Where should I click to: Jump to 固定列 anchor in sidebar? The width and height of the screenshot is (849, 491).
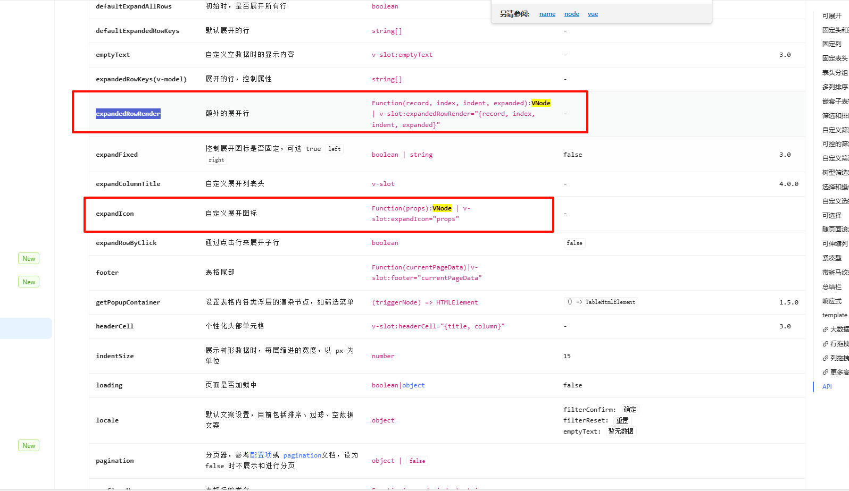(x=832, y=44)
